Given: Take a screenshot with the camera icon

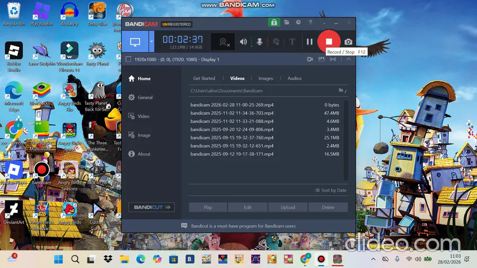Looking at the screenshot, I should point(348,42).
